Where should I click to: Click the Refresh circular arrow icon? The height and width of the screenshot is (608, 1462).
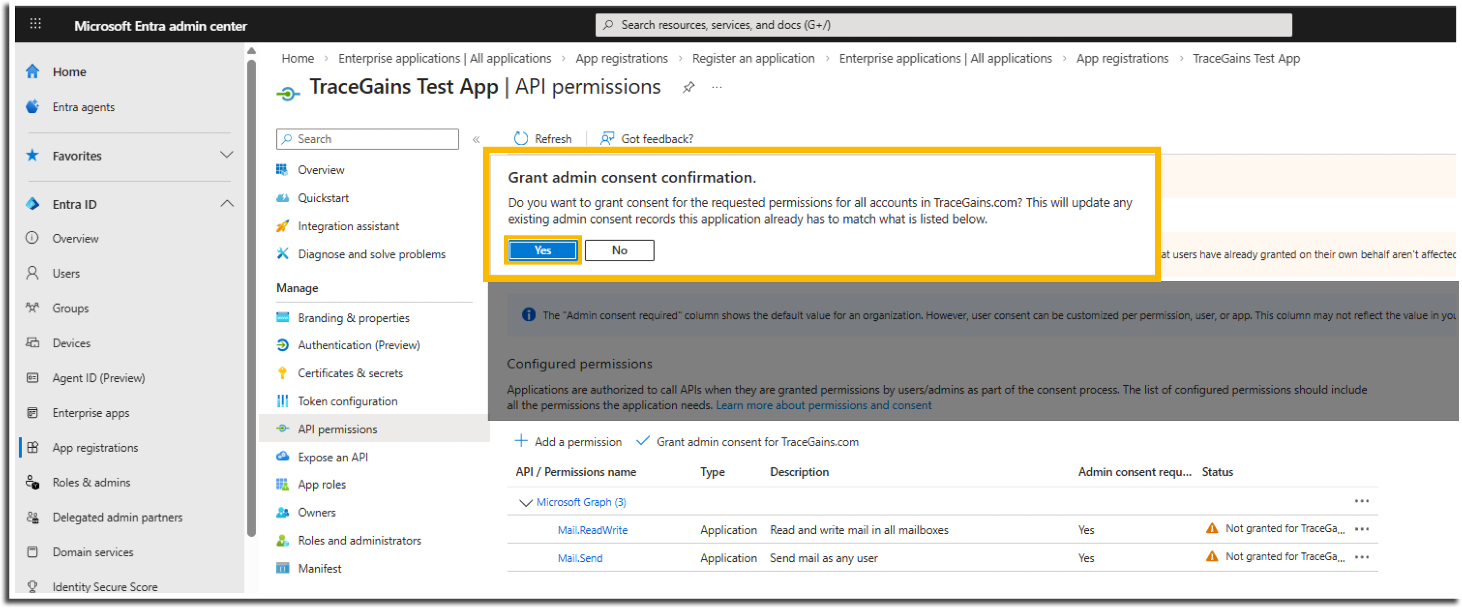pos(521,139)
